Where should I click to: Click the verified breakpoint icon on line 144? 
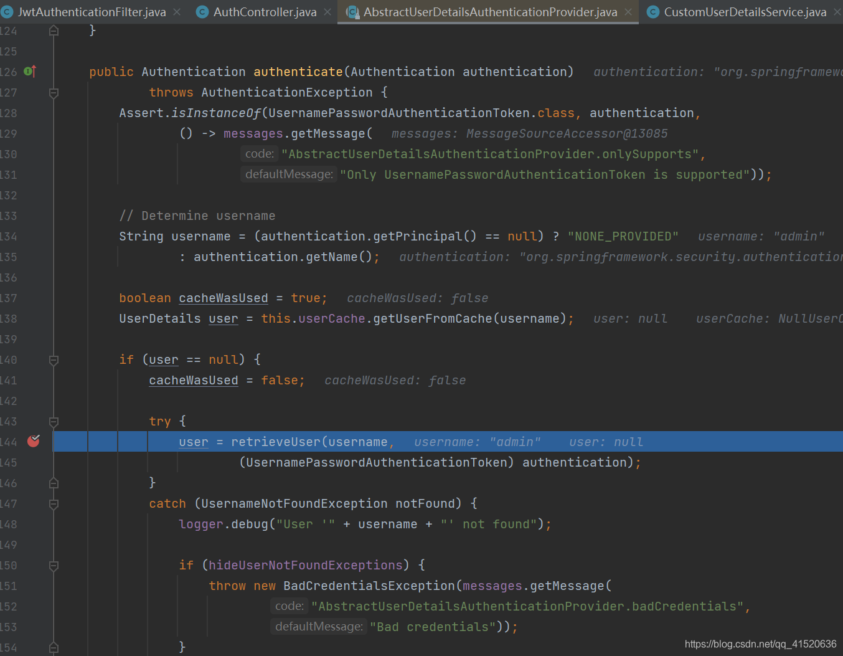point(33,441)
